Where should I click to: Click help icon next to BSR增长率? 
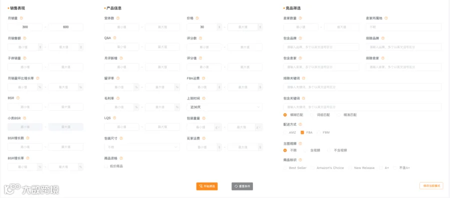click(27, 158)
